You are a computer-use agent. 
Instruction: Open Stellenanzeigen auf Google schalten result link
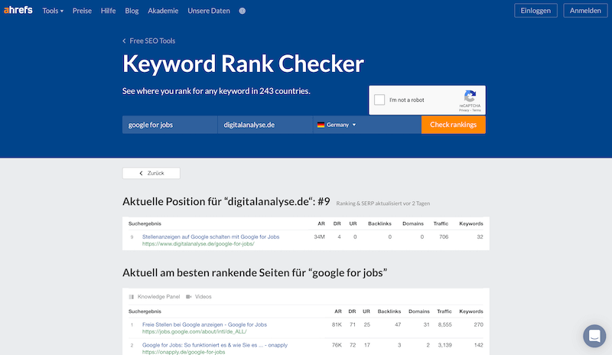(x=211, y=236)
